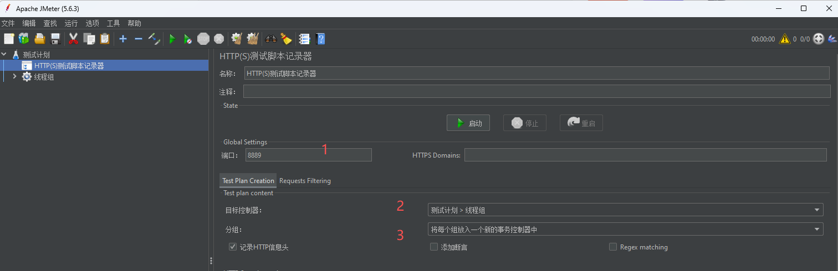Collapse all nodes with the minus icon
The width and height of the screenshot is (838, 271).
[139, 39]
